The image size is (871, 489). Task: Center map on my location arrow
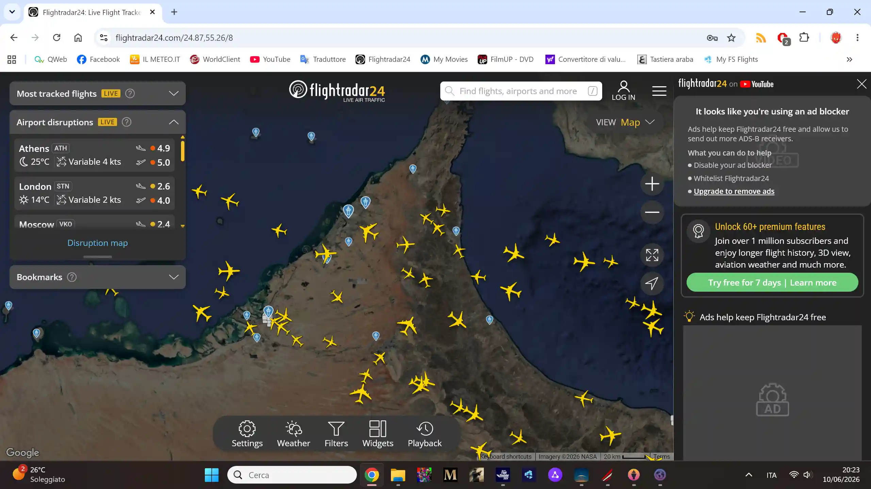pyautogui.click(x=652, y=283)
